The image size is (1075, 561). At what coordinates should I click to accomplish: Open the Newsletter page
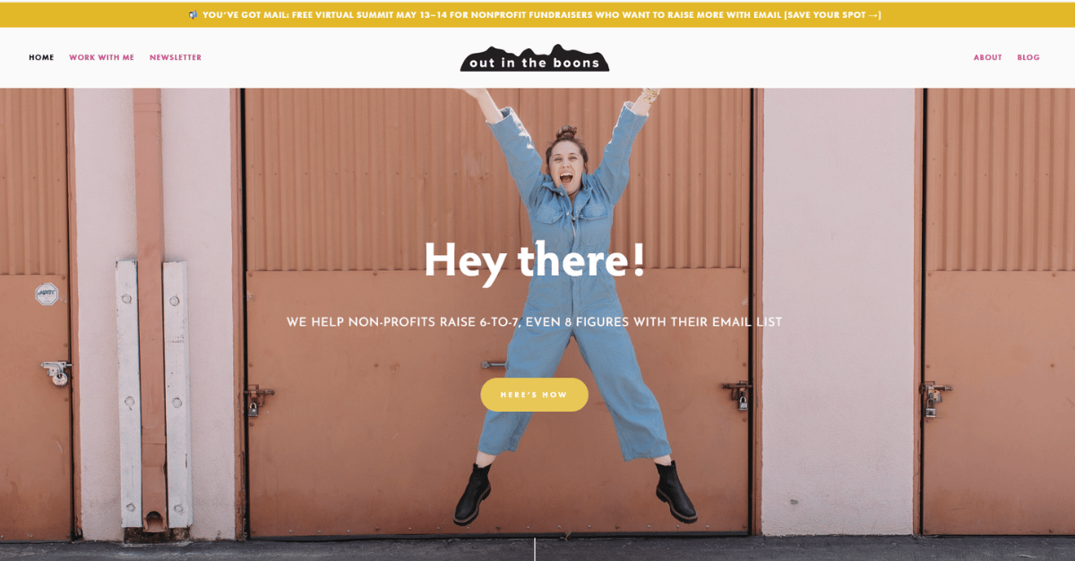(176, 57)
